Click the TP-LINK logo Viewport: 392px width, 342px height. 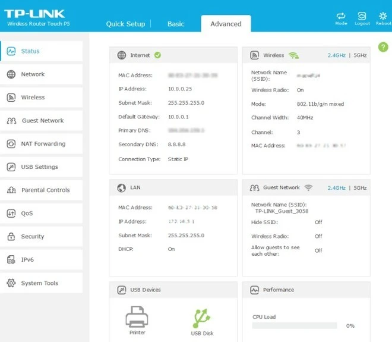click(34, 14)
